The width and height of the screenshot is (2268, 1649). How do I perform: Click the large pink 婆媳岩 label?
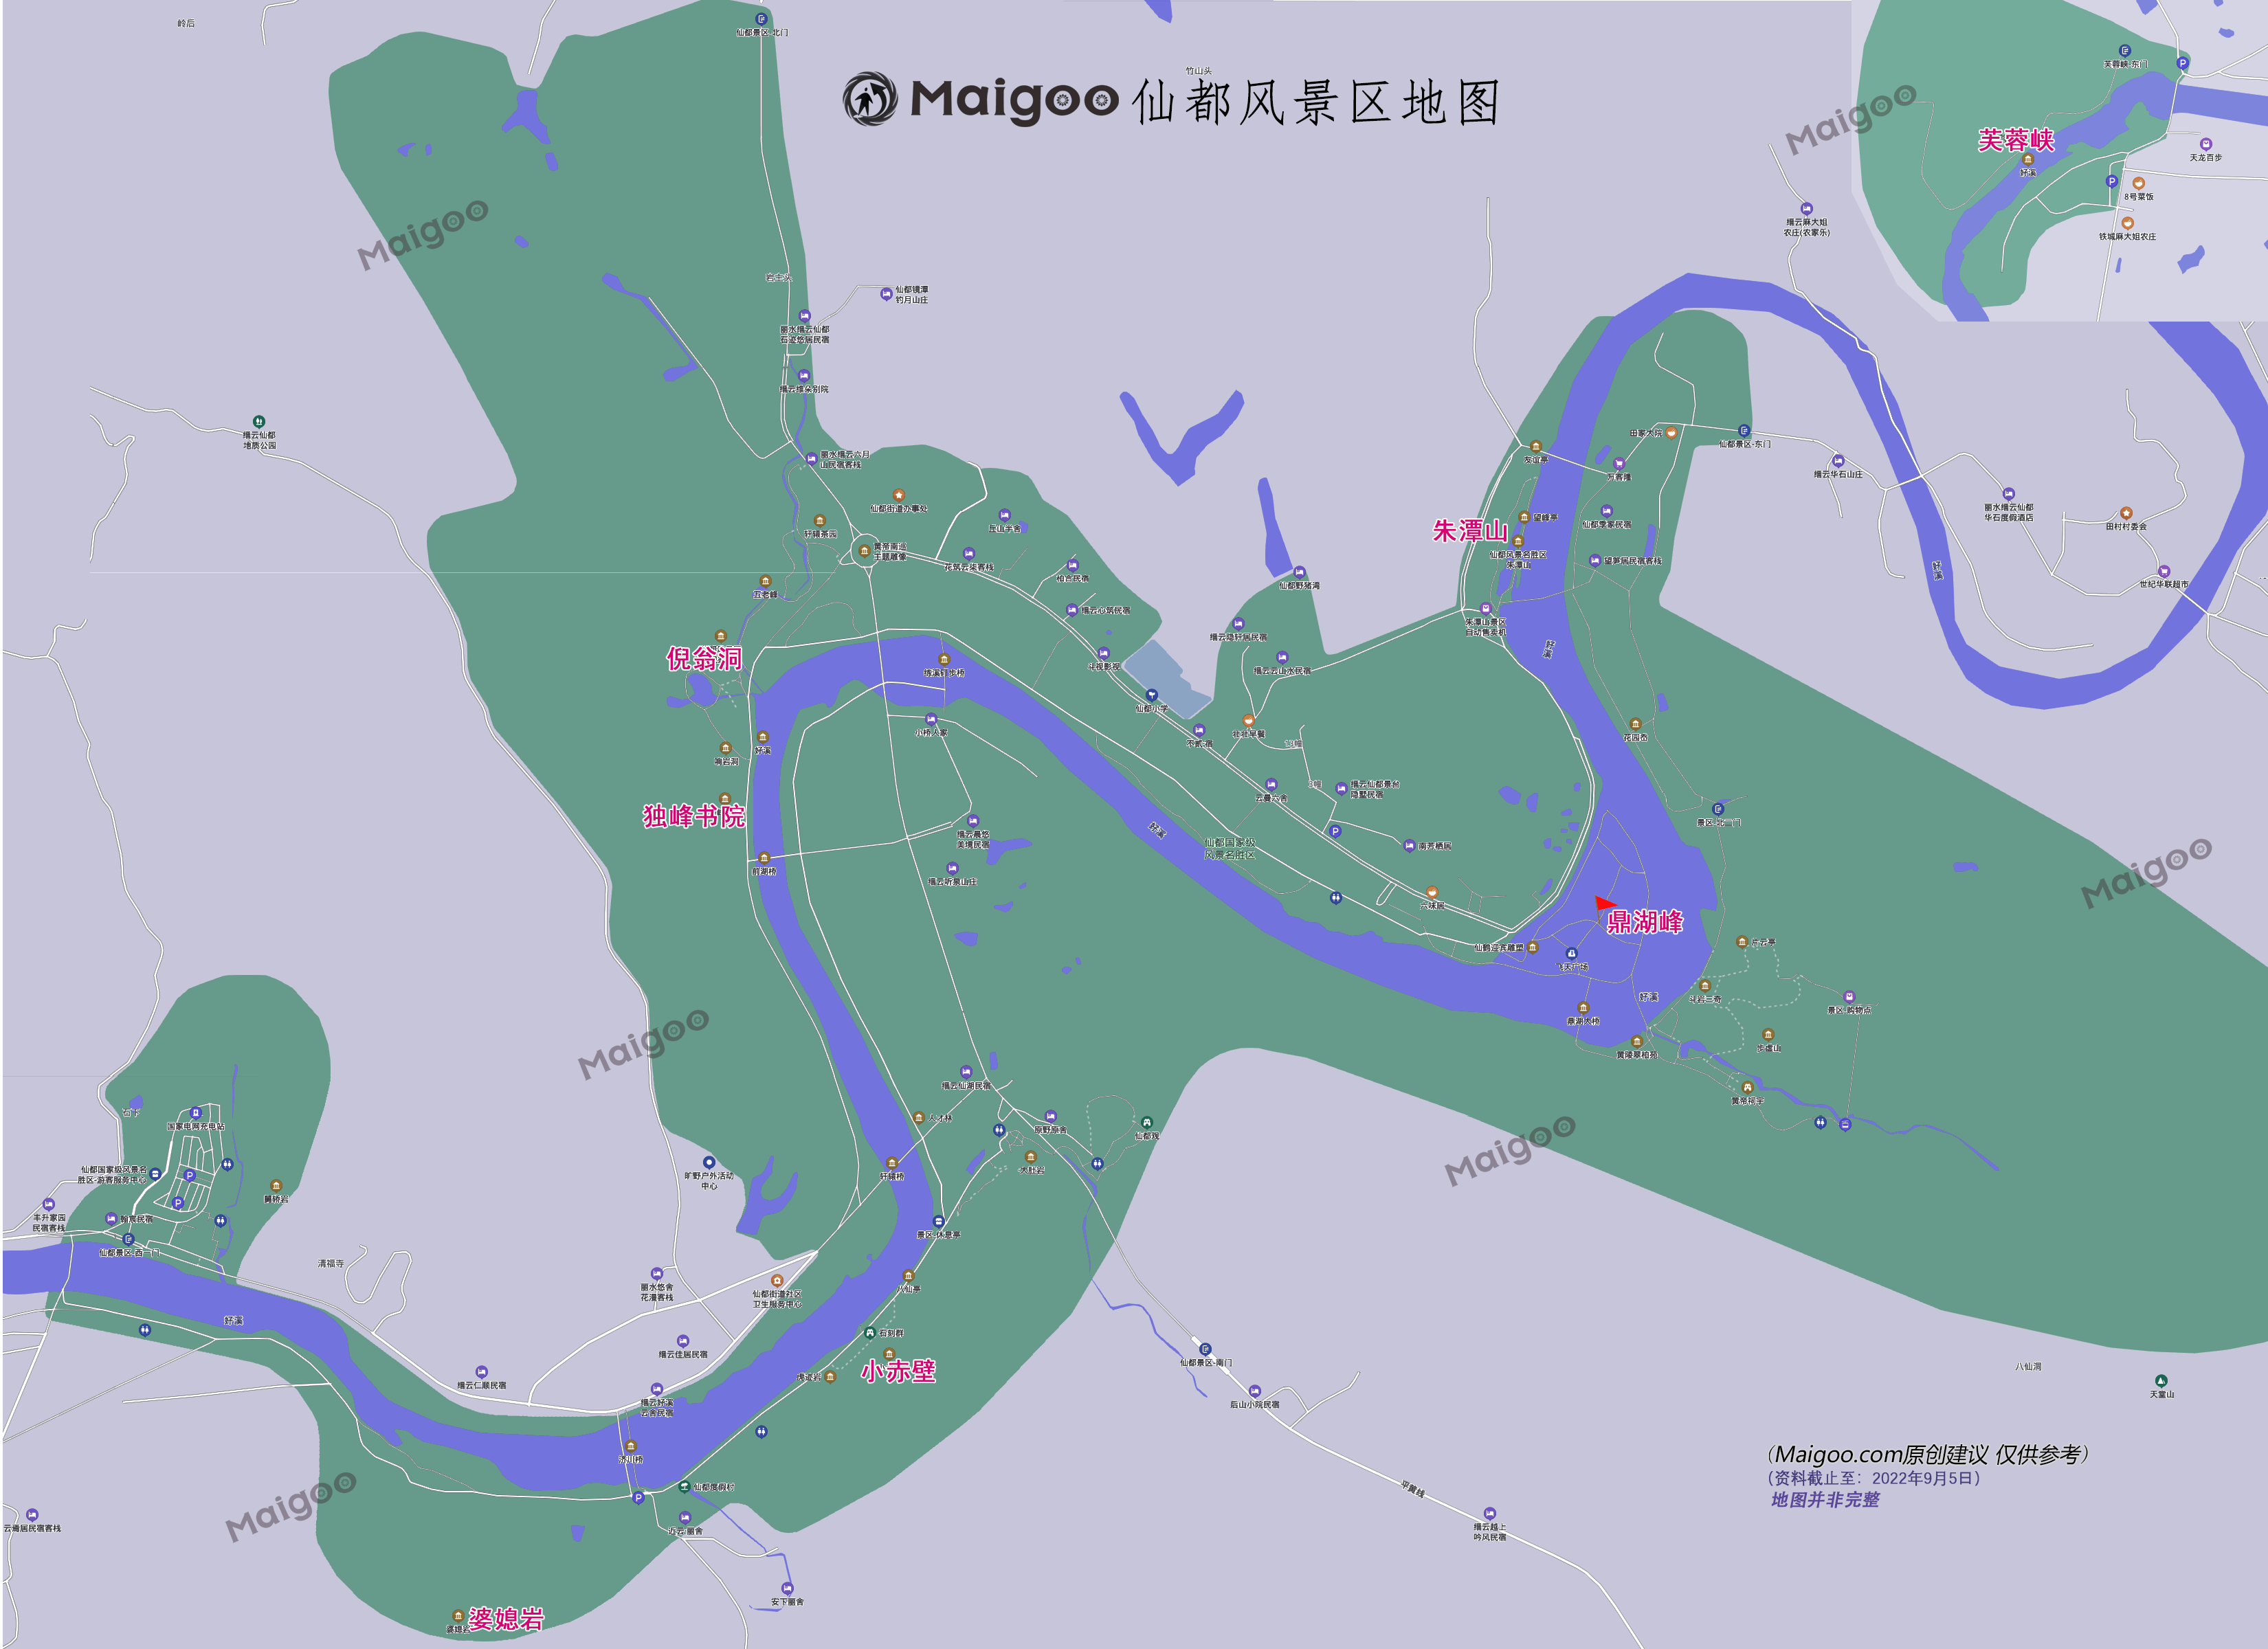pos(506,1618)
